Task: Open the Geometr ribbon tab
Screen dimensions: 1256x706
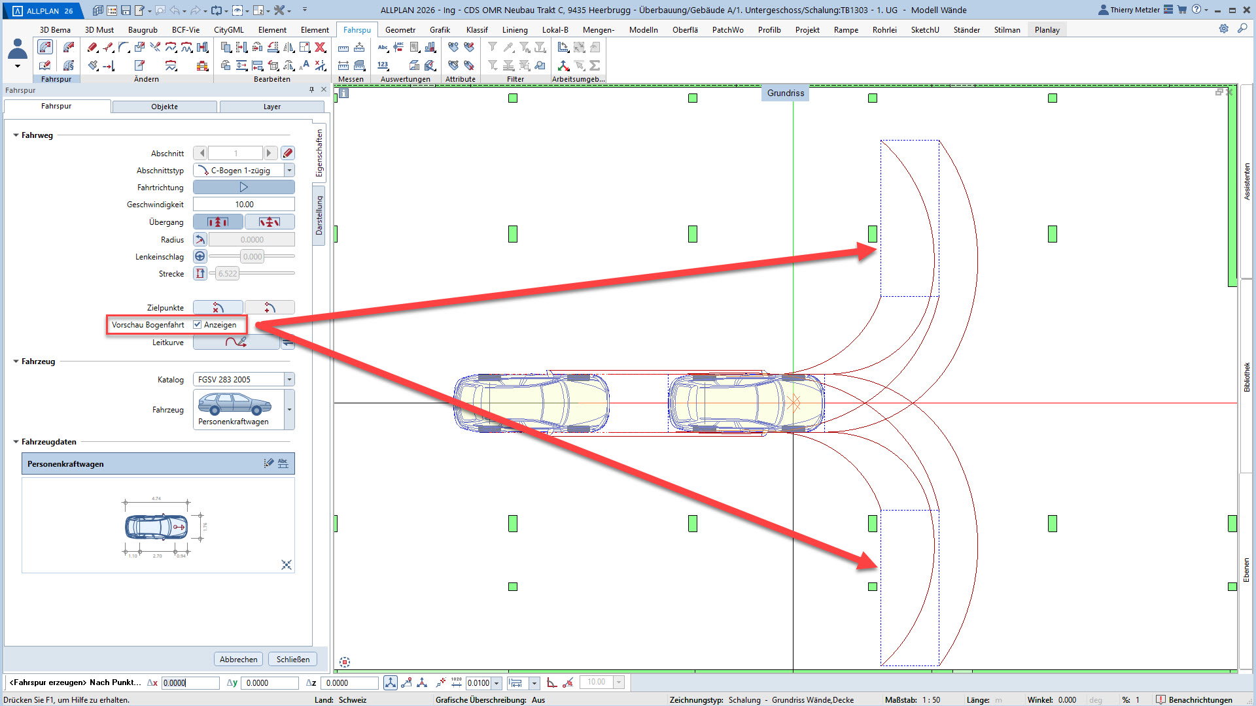Action: (400, 30)
